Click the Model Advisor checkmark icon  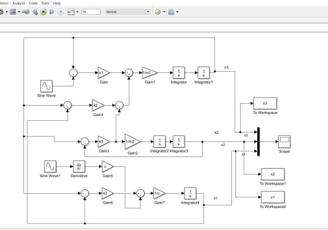(x=158, y=12)
